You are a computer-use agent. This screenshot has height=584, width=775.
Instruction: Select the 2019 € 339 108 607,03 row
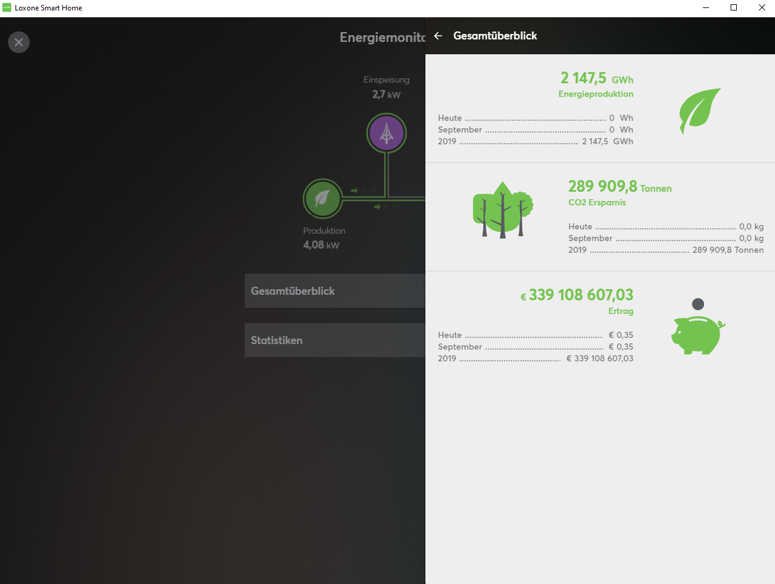pyautogui.click(x=536, y=358)
